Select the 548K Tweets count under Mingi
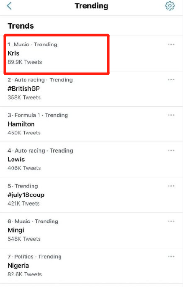 [24, 239]
